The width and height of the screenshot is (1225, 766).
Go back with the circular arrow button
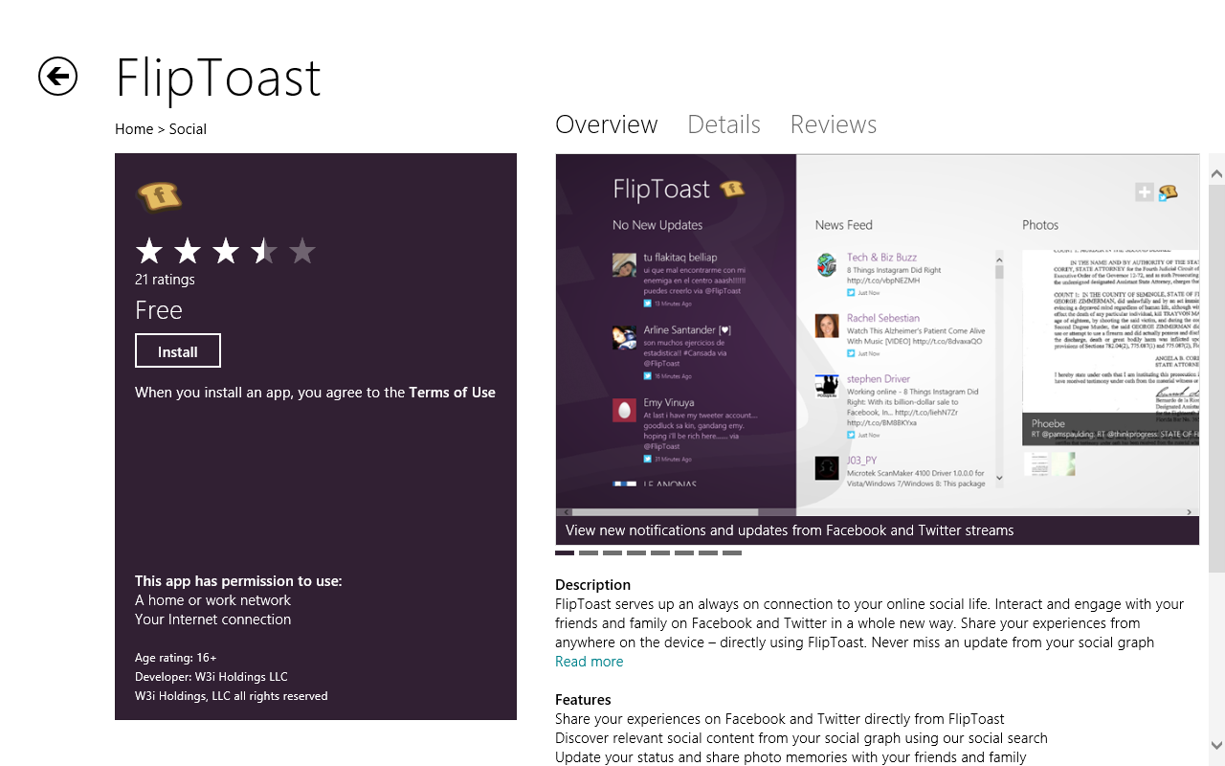57,77
